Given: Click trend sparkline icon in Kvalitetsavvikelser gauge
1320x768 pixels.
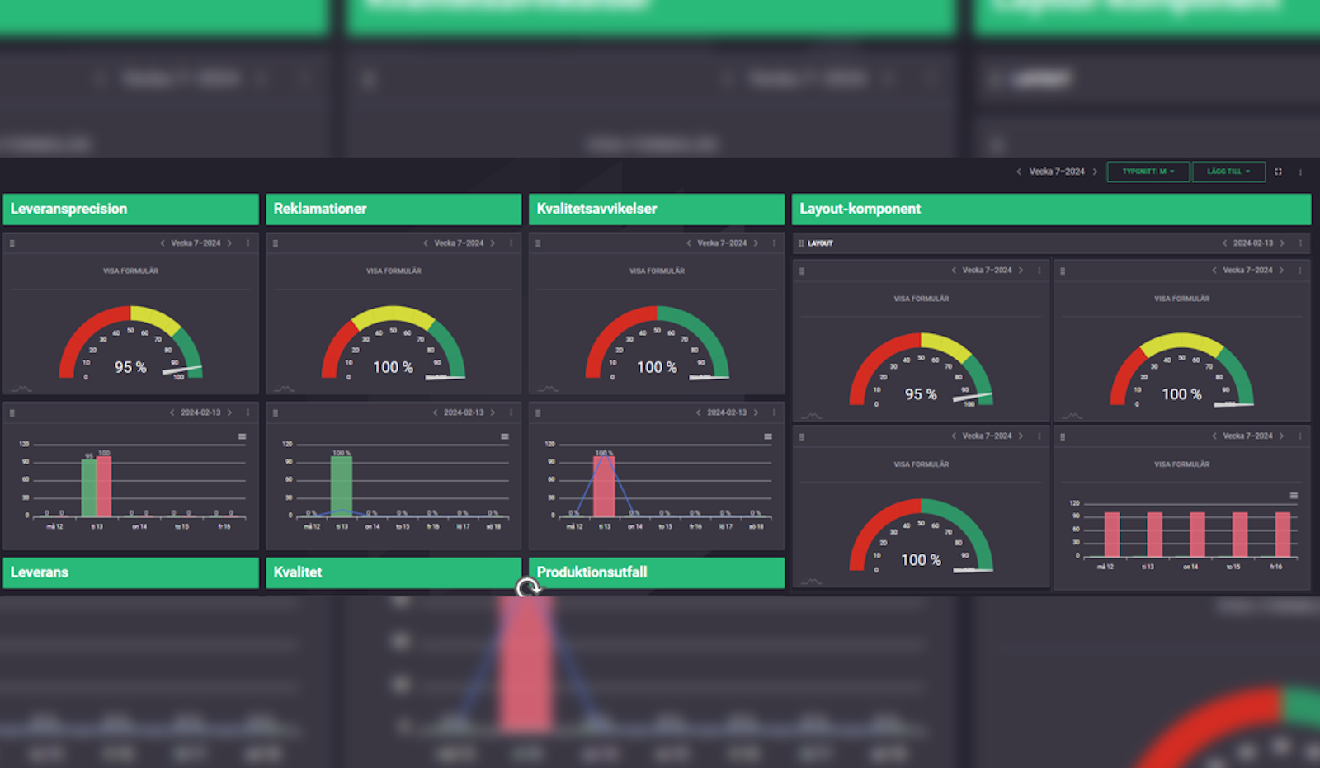Looking at the screenshot, I should 548,389.
